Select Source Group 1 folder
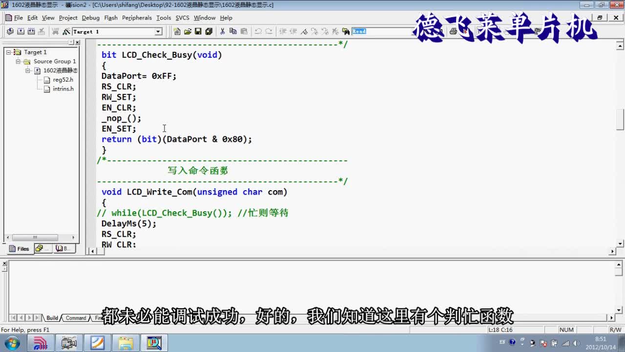 pos(55,61)
